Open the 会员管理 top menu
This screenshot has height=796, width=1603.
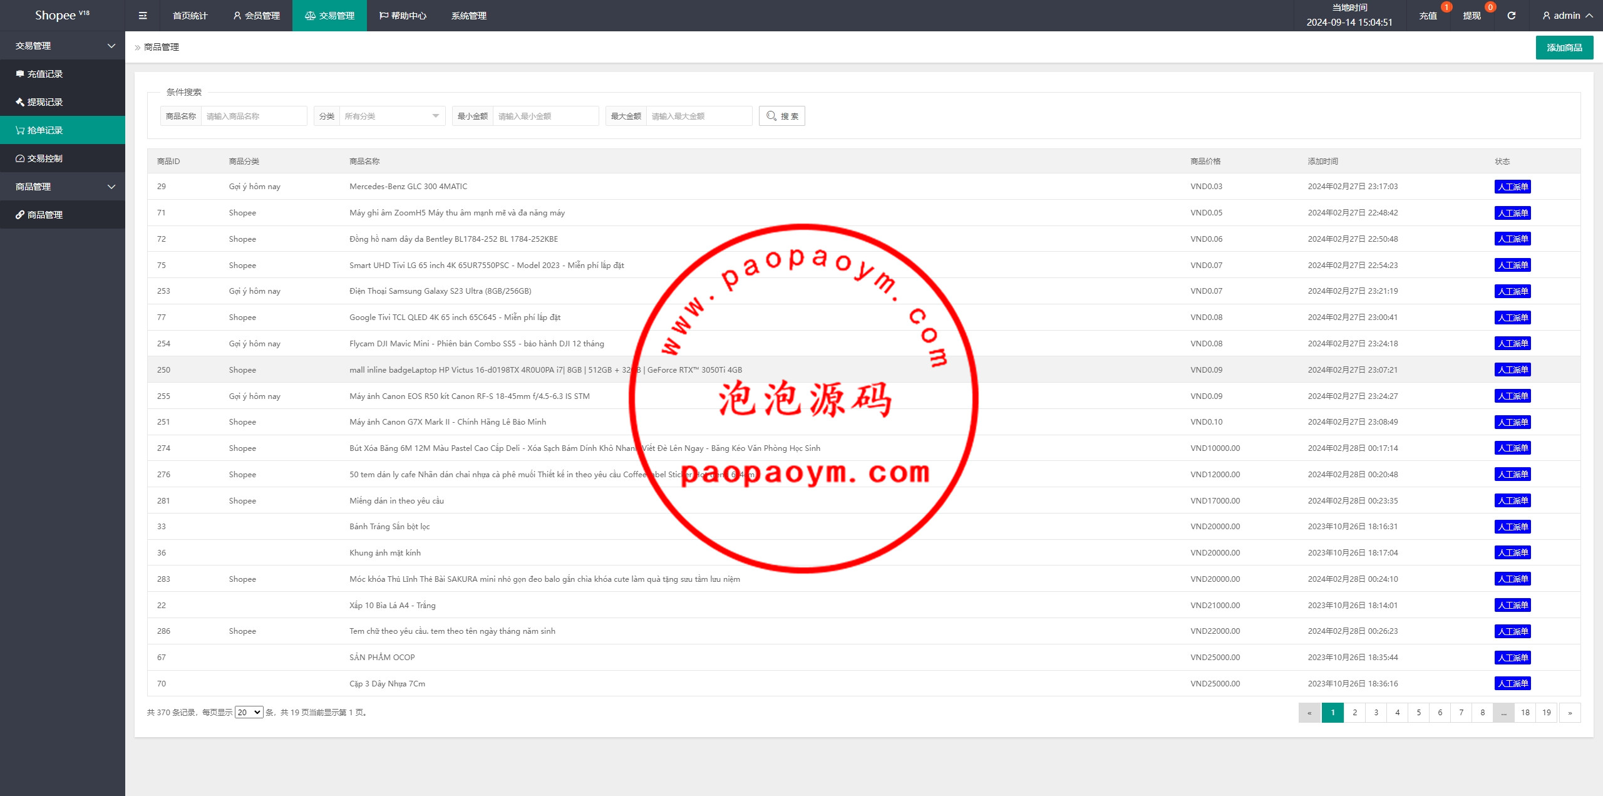(x=256, y=16)
